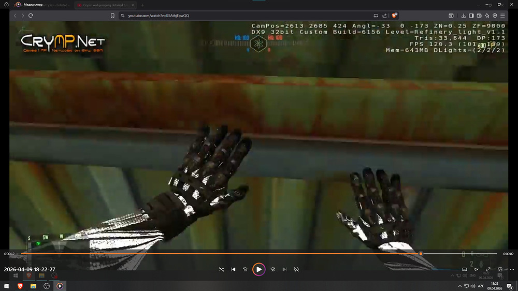Mute the media player volume
This screenshot has height=291, width=518.
click(476, 269)
